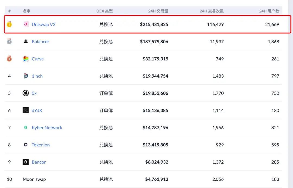293x188 pixels.
Task: Click the Tokenlon ring logo icon
Action: coord(26,145)
